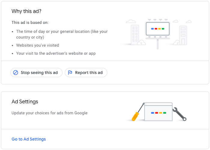The image size is (210, 150).
Task: Click 'Websites you've visited' bullet text
Action: (x=37, y=45)
